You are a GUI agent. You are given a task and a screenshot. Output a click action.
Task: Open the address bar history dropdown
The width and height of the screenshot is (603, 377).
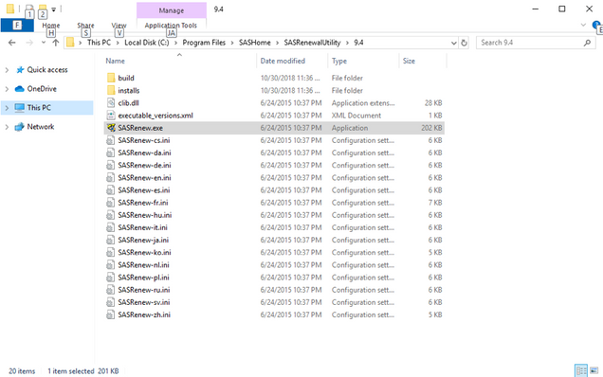pyautogui.click(x=454, y=43)
